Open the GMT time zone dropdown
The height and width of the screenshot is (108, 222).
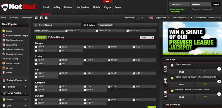183,18
